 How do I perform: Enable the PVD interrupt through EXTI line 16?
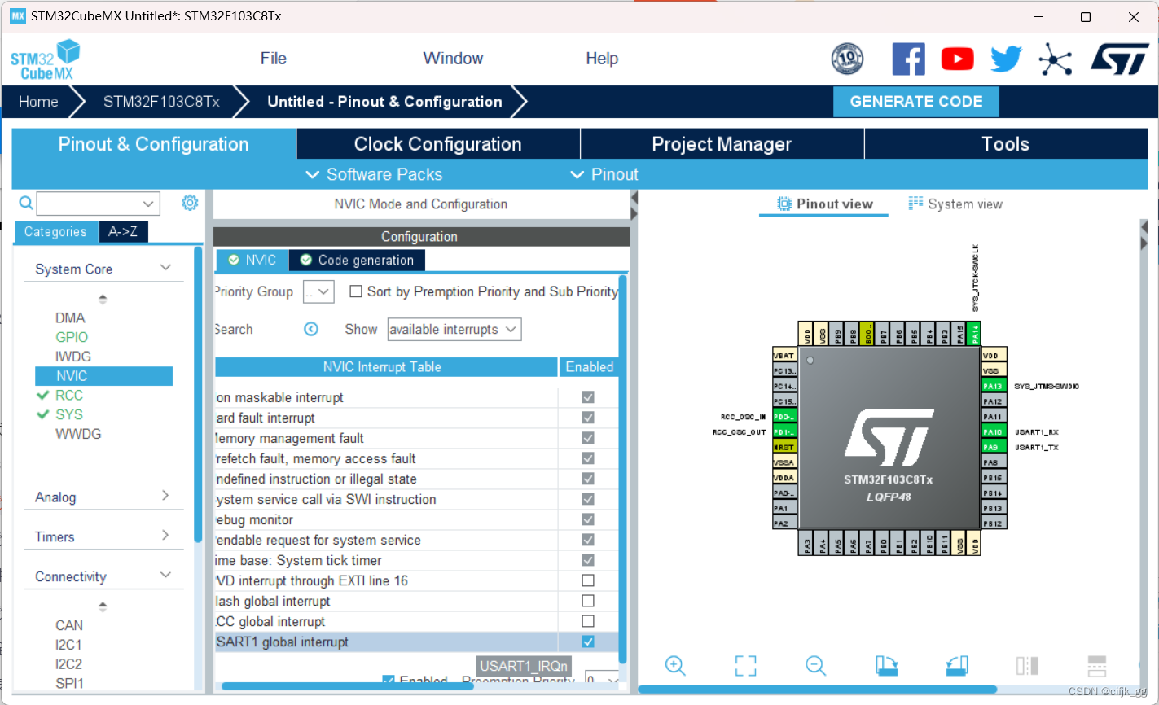pyautogui.click(x=587, y=580)
